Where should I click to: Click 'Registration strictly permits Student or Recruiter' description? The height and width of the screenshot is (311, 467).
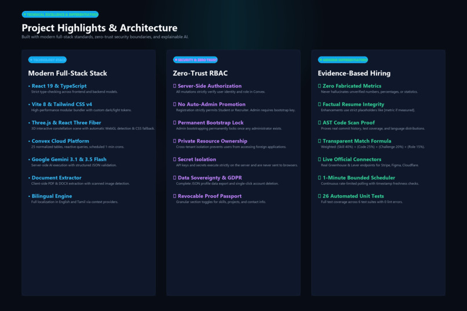coord(236,110)
